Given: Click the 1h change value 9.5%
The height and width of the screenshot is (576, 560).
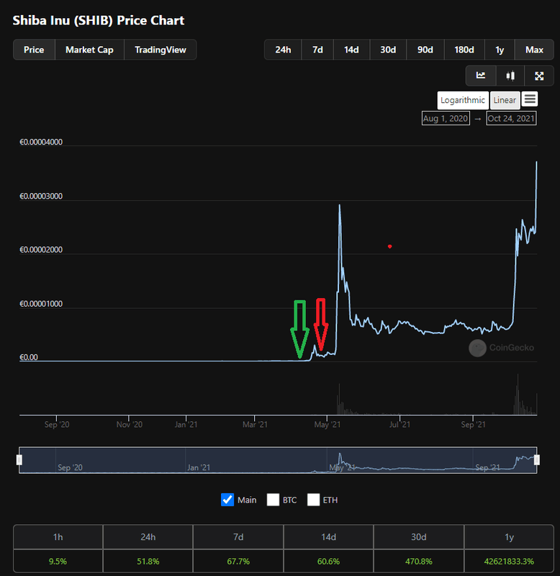Looking at the screenshot, I should click(x=58, y=562).
